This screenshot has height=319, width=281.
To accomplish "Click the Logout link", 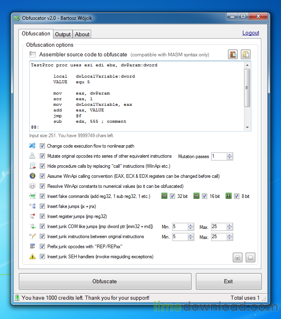I will click(250, 33).
